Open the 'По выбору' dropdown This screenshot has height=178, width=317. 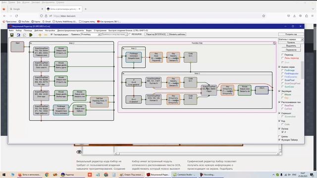(x=91, y=35)
